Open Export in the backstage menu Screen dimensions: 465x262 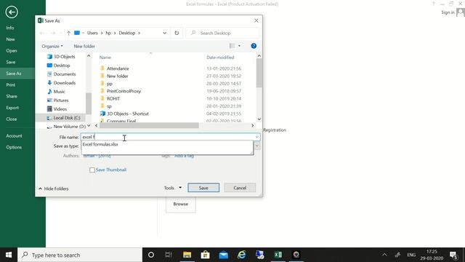click(12, 108)
